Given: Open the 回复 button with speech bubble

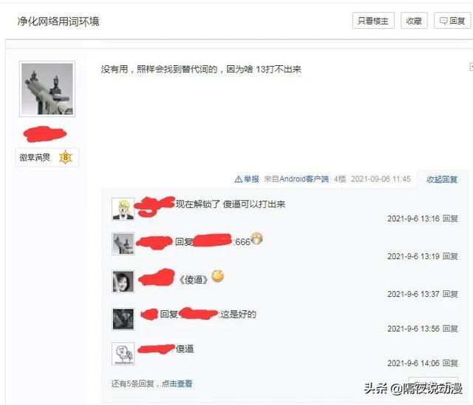Looking at the screenshot, I should pos(452,21).
